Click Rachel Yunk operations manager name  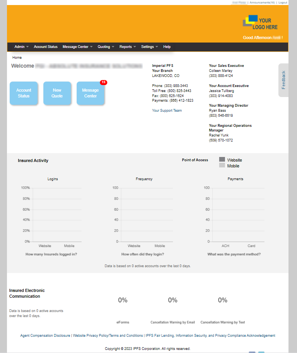tap(219, 135)
